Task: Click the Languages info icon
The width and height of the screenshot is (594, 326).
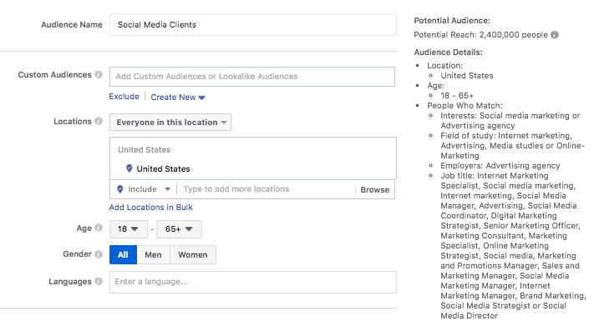Action: click(x=99, y=281)
